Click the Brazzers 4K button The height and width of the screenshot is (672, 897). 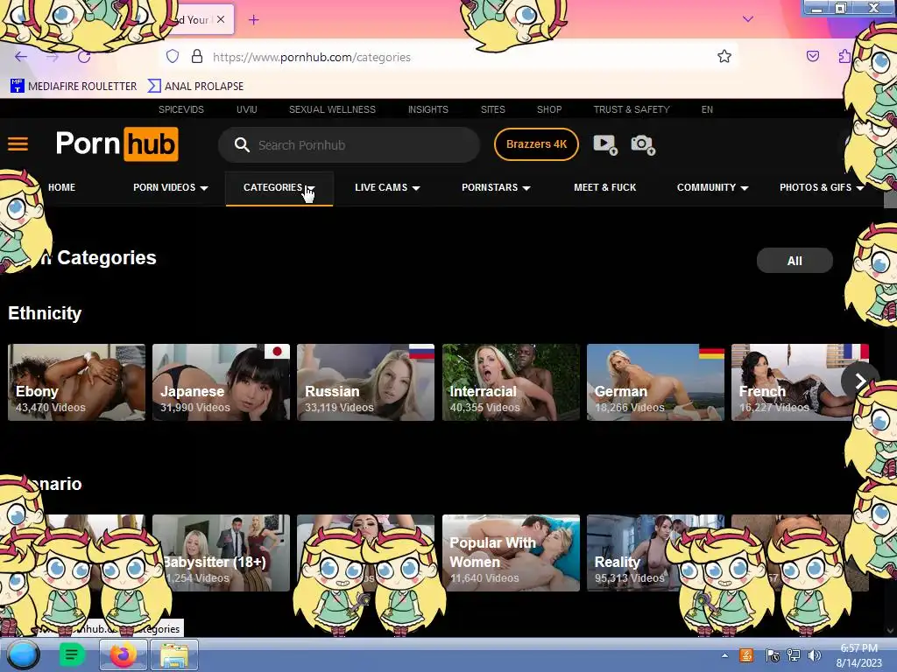[x=536, y=144]
